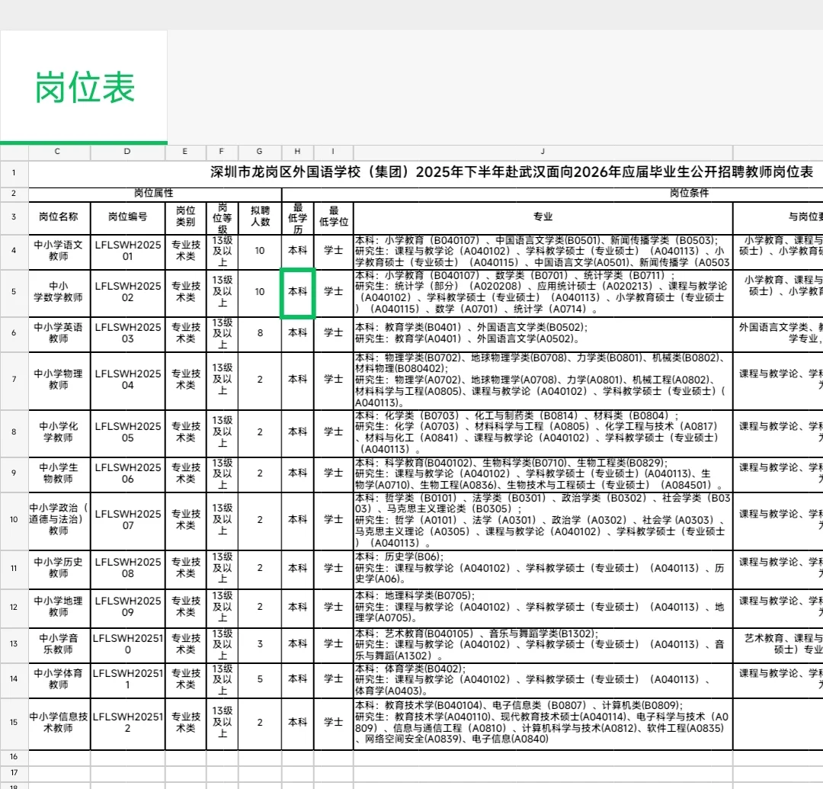Click the 专业 cell listing 音乐与舞蹈学类(B1302)
The image size is (823, 789).
click(x=543, y=645)
